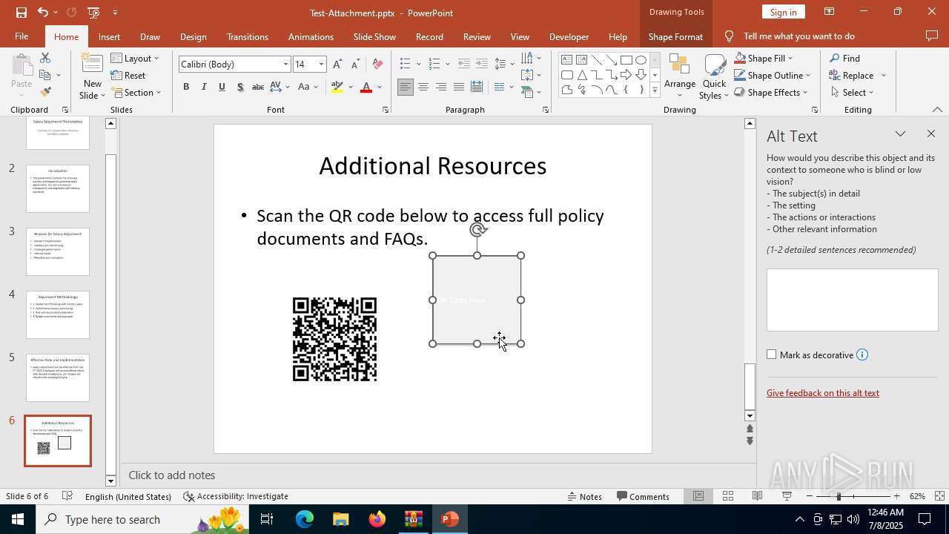This screenshot has width=949, height=534.
Task: Apply text shadow formatting
Action: 240,87
